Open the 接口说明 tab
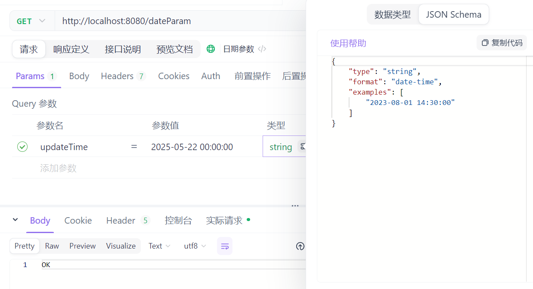 [x=123, y=49]
